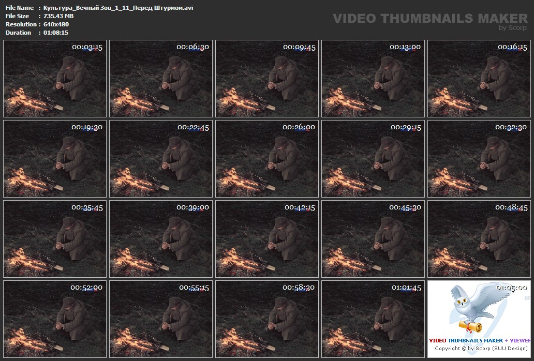Choose the 00:26:00 frame
The image size is (534, 361).
pyautogui.click(x=267, y=159)
